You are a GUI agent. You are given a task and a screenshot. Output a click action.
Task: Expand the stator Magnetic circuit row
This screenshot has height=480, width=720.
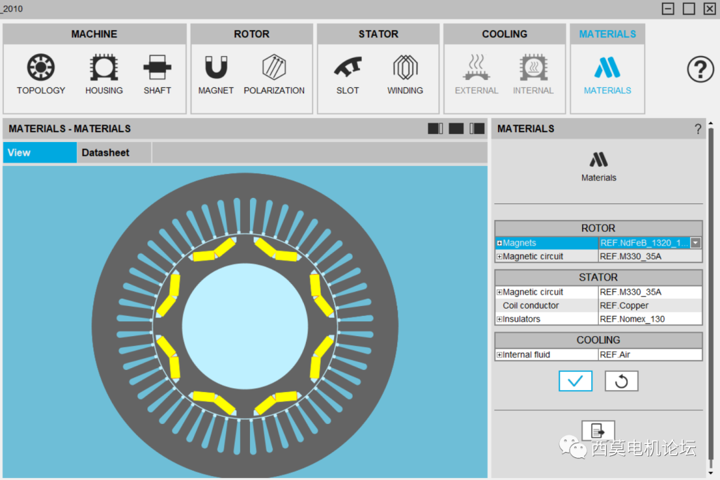pyautogui.click(x=499, y=292)
